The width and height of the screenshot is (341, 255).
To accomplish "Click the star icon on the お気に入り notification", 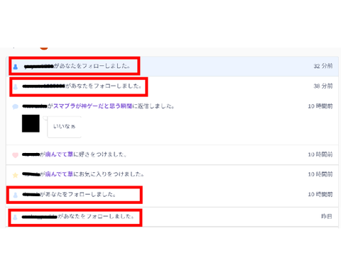I will (16, 175).
